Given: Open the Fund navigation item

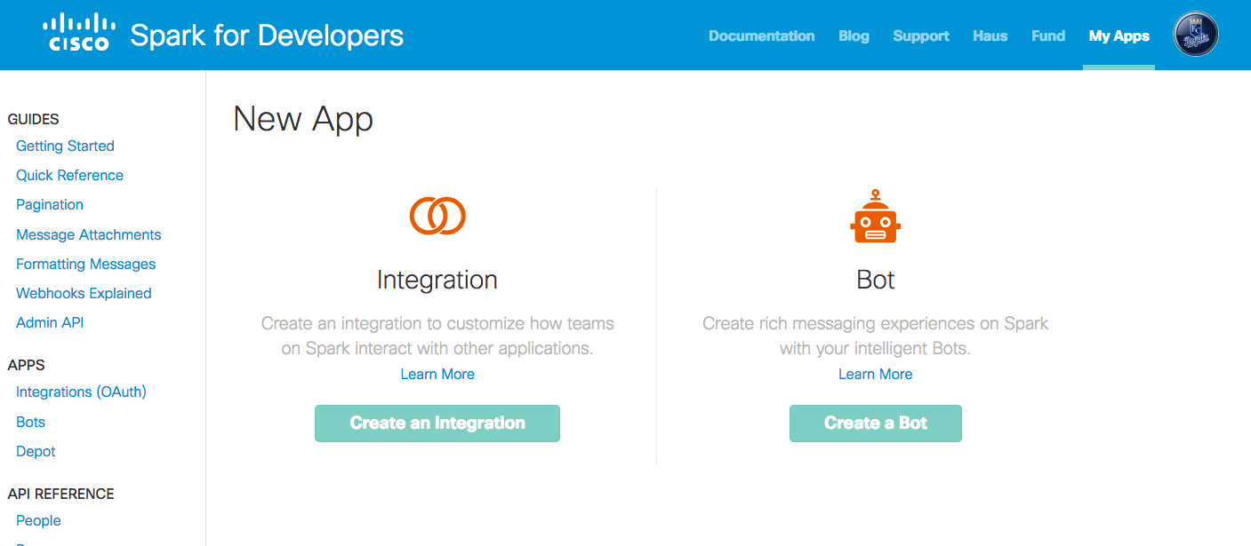Looking at the screenshot, I should coord(1048,36).
